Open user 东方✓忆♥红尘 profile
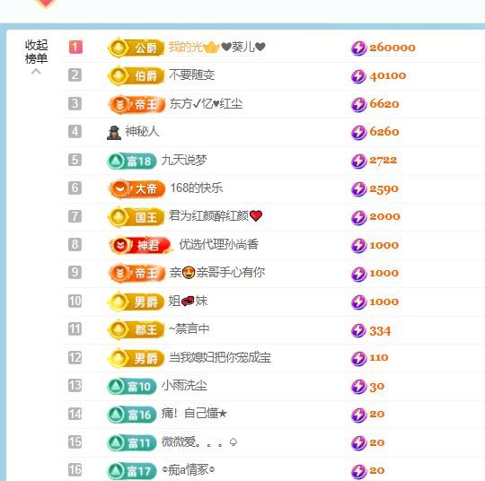 [206, 103]
